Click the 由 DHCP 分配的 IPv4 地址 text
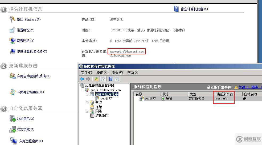This screenshot has width=262, height=145. pos(130,41)
